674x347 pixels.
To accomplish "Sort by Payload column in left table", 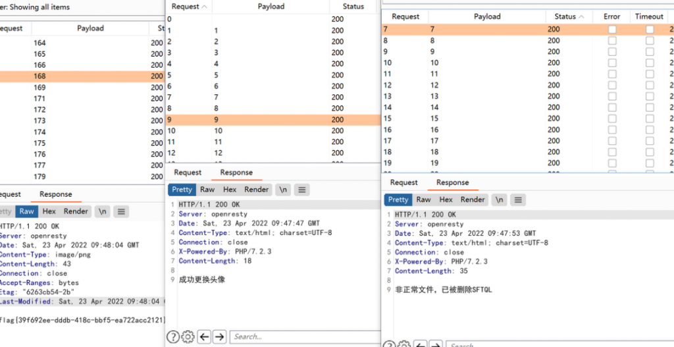I will coord(90,28).
